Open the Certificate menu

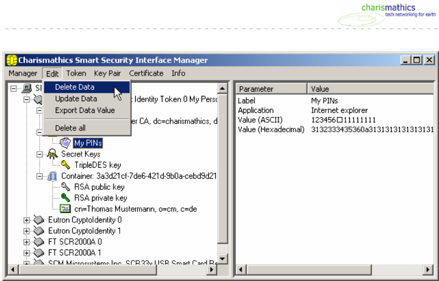coord(146,73)
